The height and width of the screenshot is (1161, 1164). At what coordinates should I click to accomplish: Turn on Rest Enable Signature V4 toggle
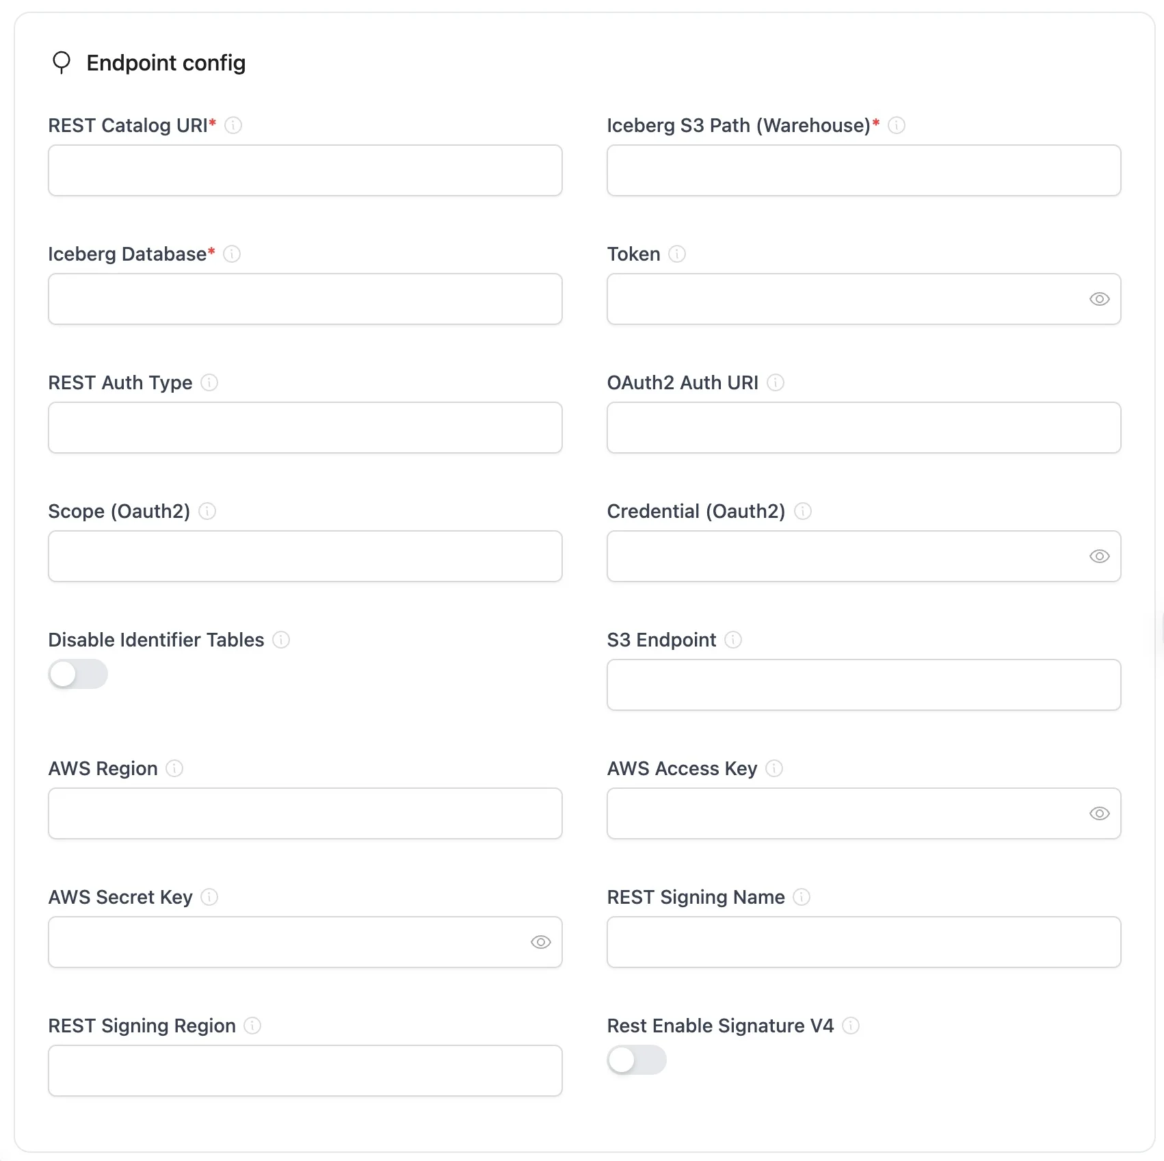coord(637,1060)
